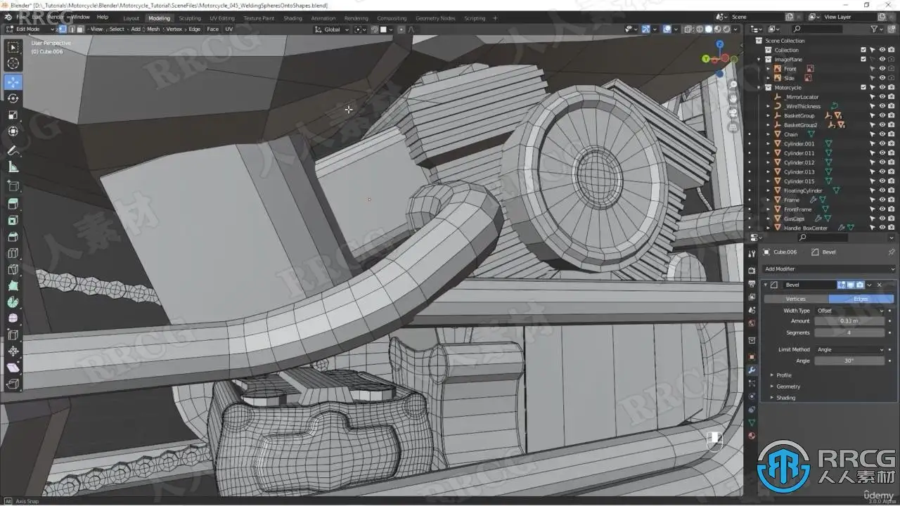
Task: Select the Measure tool
Action: tap(13, 167)
